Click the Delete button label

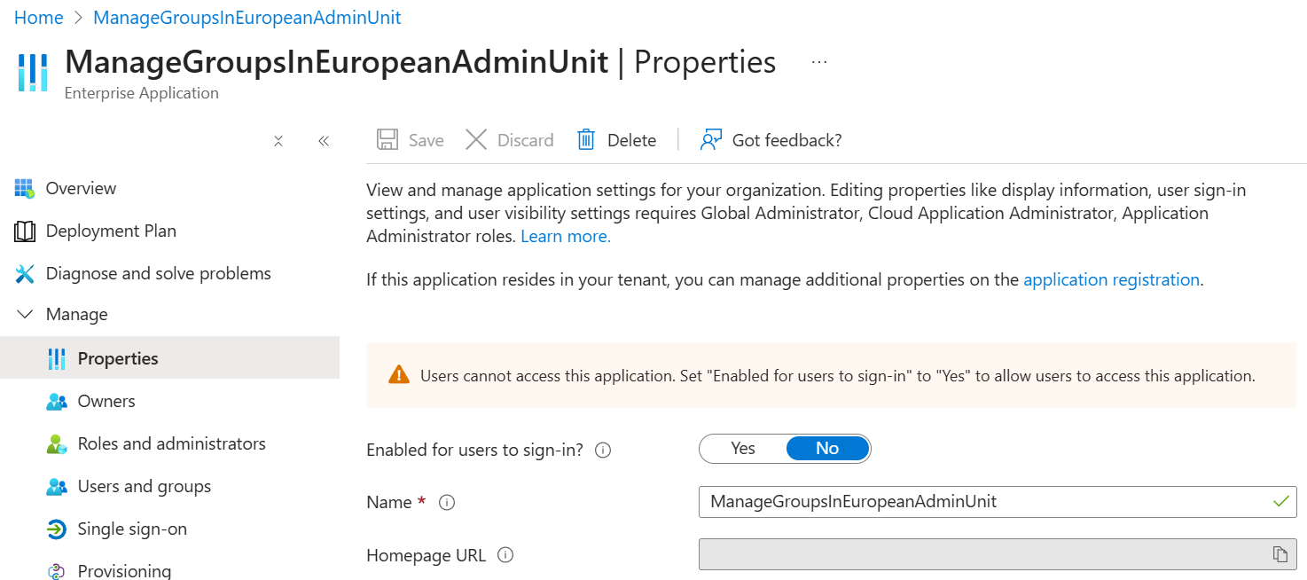631,140
